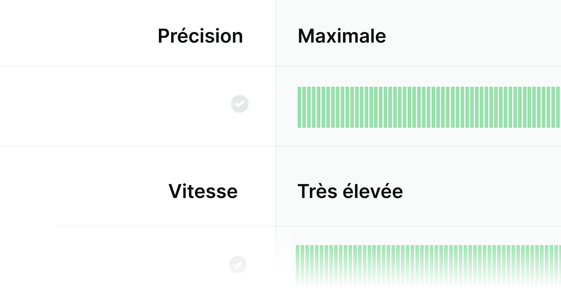This screenshot has width=561, height=288.
Task: Click last visible stripe of Maximale bar
Action: click(x=558, y=107)
